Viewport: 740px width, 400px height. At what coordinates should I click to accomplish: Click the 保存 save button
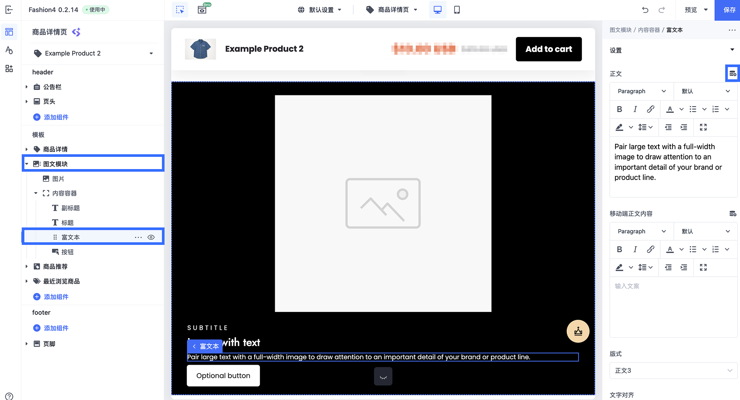(x=727, y=10)
